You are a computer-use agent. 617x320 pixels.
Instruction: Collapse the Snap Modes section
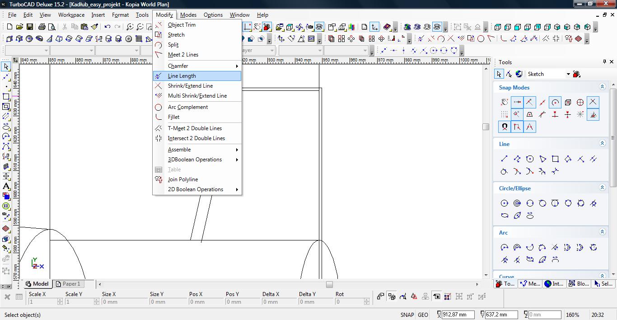[602, 87]
